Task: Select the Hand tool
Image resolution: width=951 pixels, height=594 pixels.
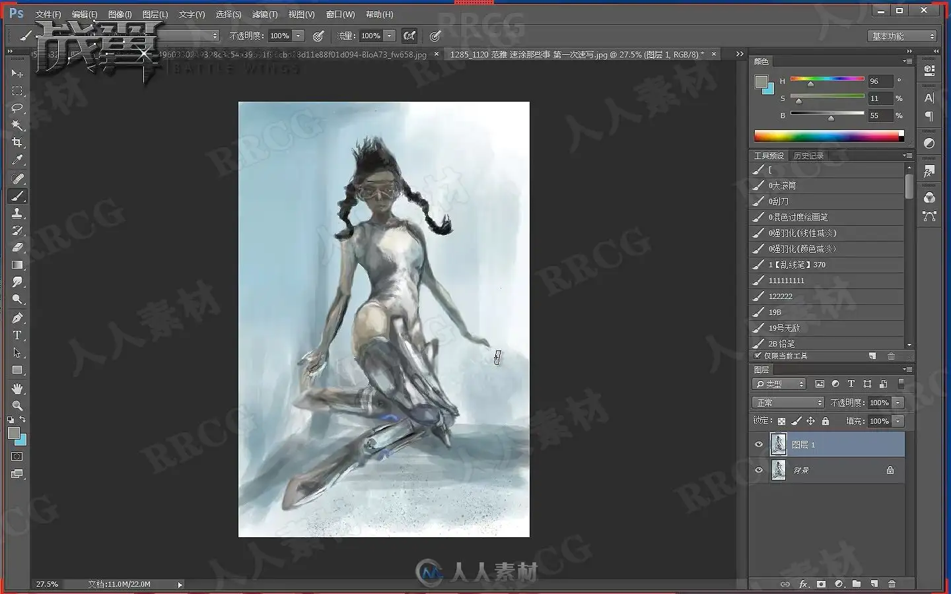Action: click(x=17, y=388)
